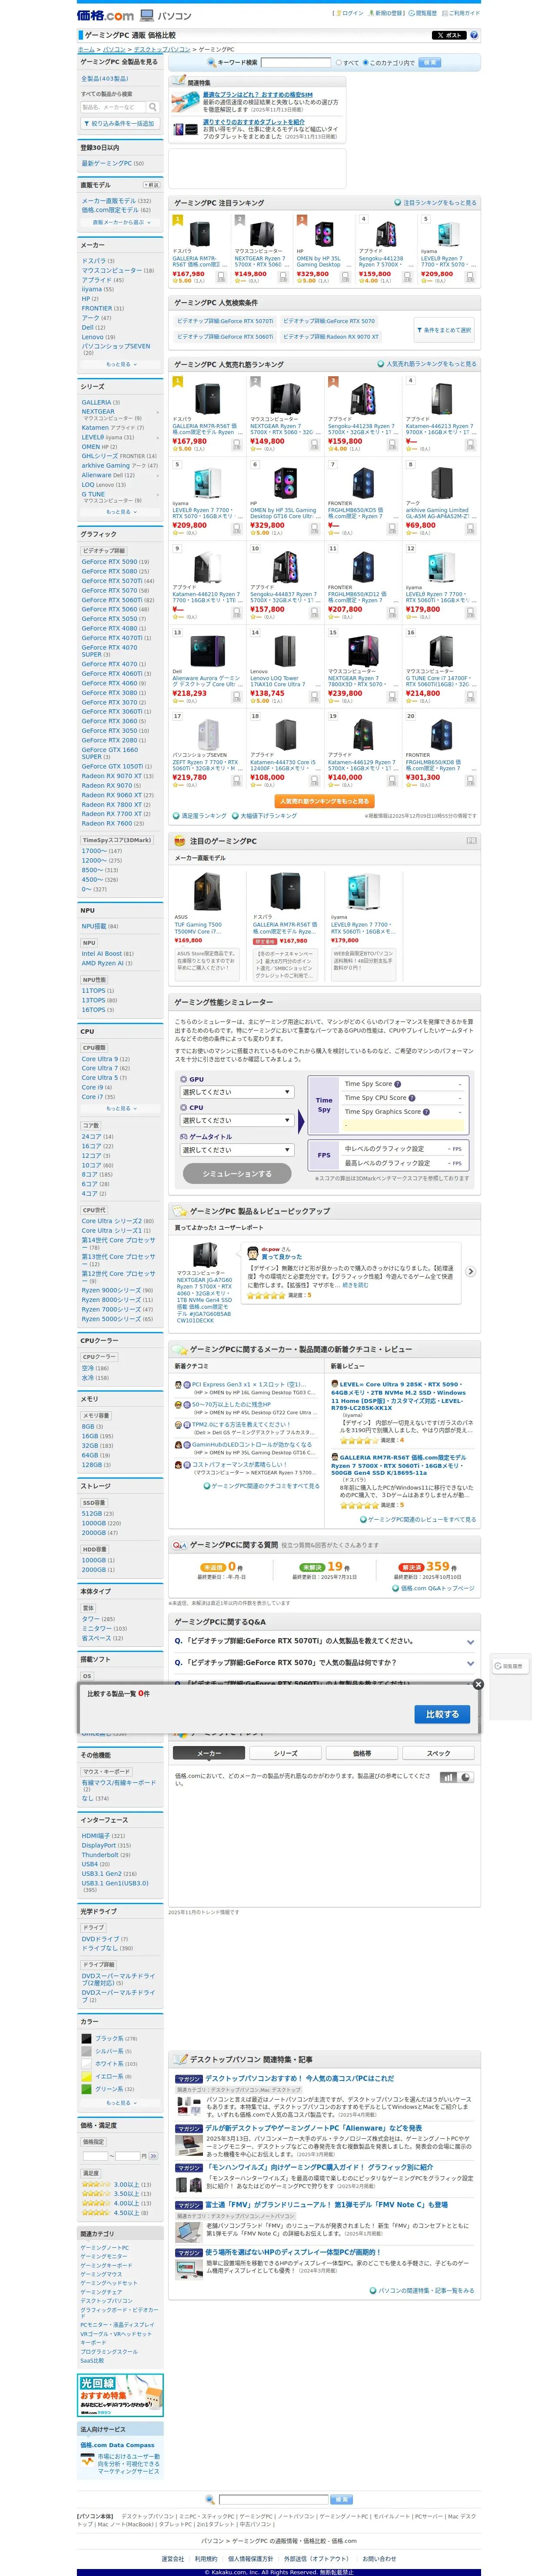Expand the RTX 5070Ti Q&A question chevron
Viewport: 558px width, 2576px height.
click(470, 1641)
